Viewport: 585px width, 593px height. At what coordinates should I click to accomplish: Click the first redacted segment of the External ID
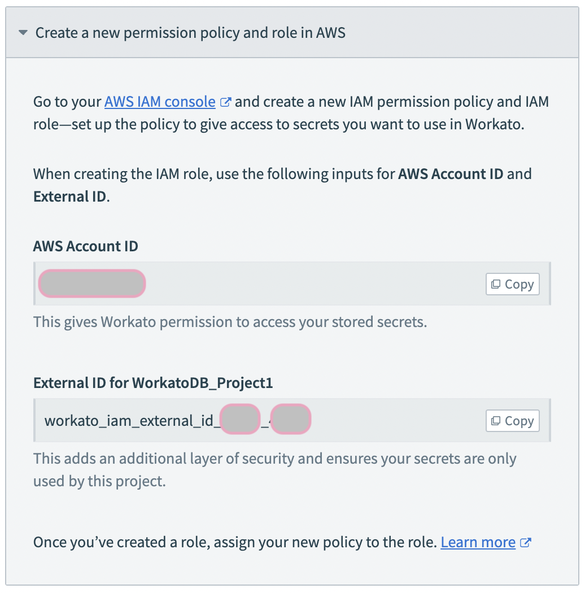[239, 419]
